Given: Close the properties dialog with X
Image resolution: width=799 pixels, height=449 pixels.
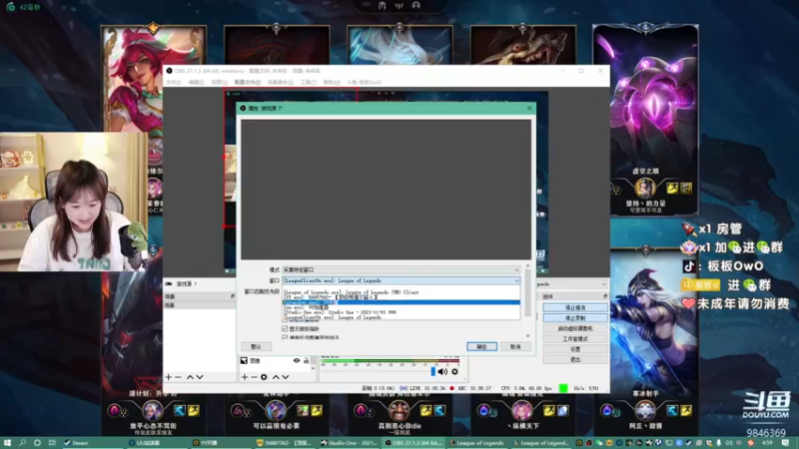Looking at the screenshot, I should [529, 108].
